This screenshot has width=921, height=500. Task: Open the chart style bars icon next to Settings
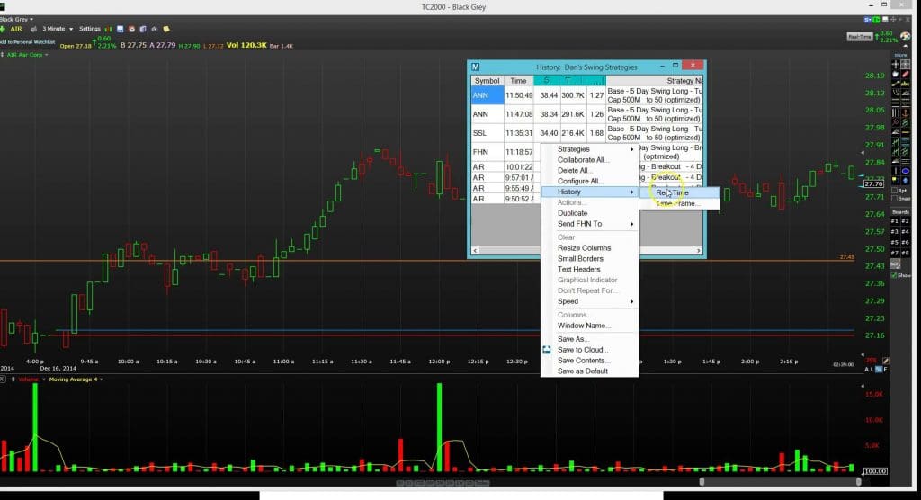pyautogui.click(x=108, y=29)
